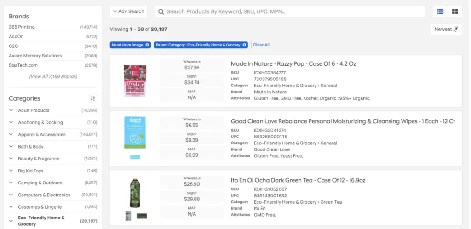Open the Good Clean Love wipes image
471x229 pixels.
pyautogui.click(x=135, y=132)
